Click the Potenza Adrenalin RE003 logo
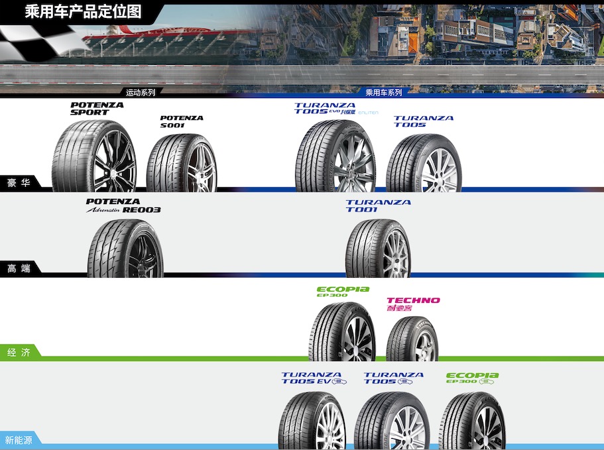This screenshot has width=604, height=450. coord(123,205)
